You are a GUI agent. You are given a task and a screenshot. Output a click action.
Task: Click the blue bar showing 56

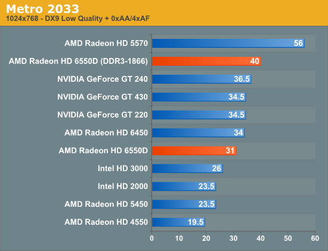click(x=228, y=43)
